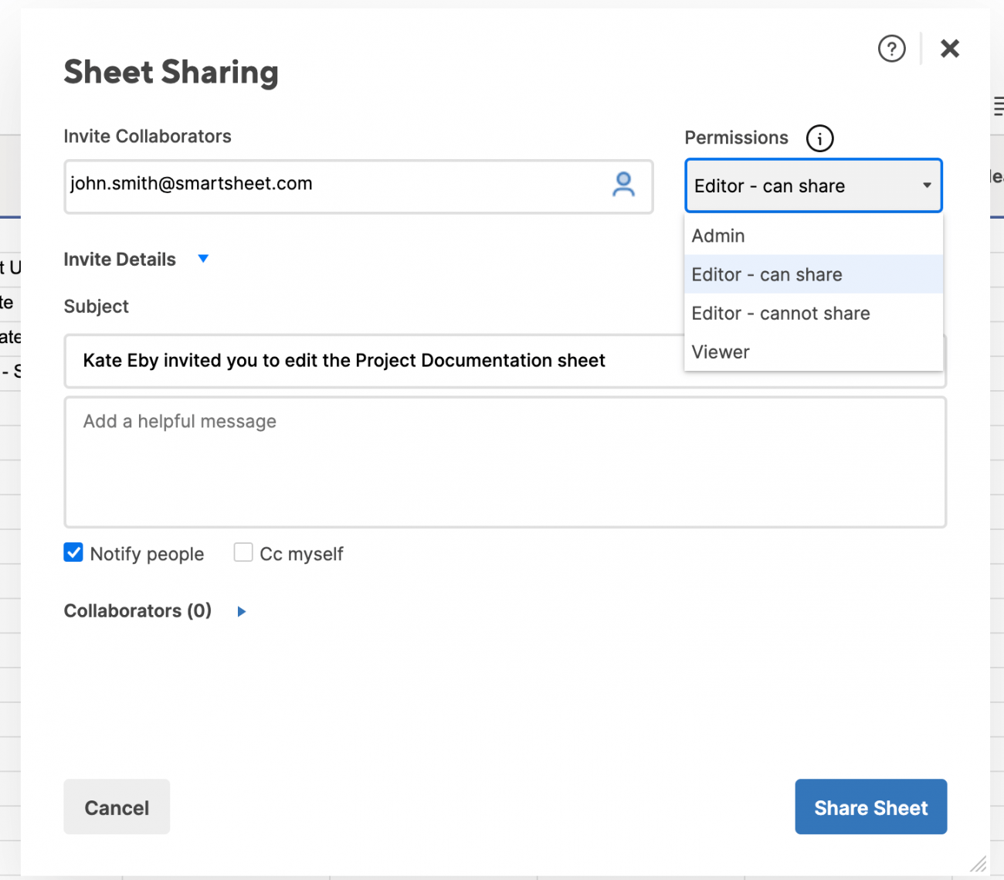Open the Help question mark icon
The width and height of the screenshot is (1004, 880).
point(891,48)
